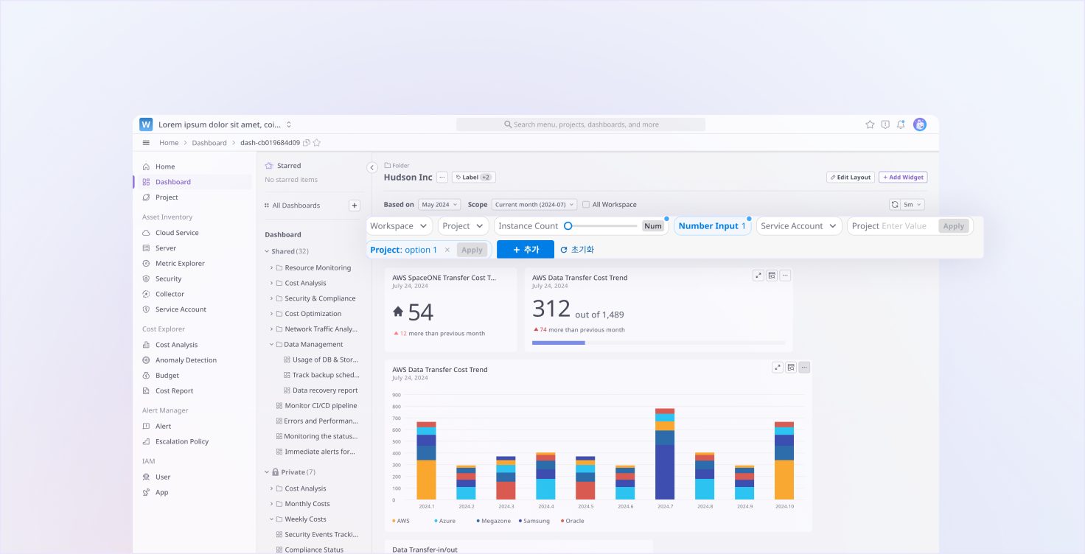
Task: Open the Service Account filter dropdown
Action: 798,226
